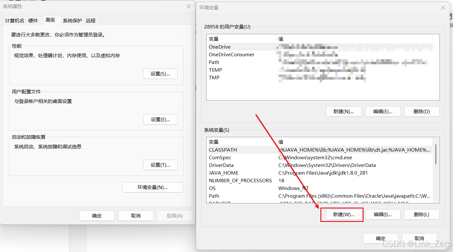Viewport: 453px width, 252px height.
Task: Create new user variable with 新建(N)
Action: click(344, 111)
